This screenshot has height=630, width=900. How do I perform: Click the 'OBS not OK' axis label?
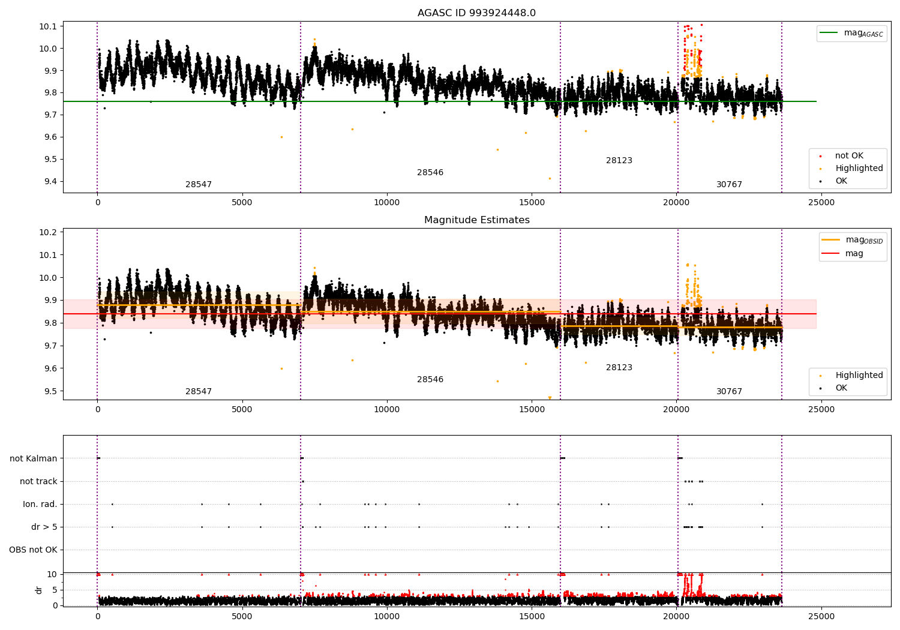coord(33,550)
